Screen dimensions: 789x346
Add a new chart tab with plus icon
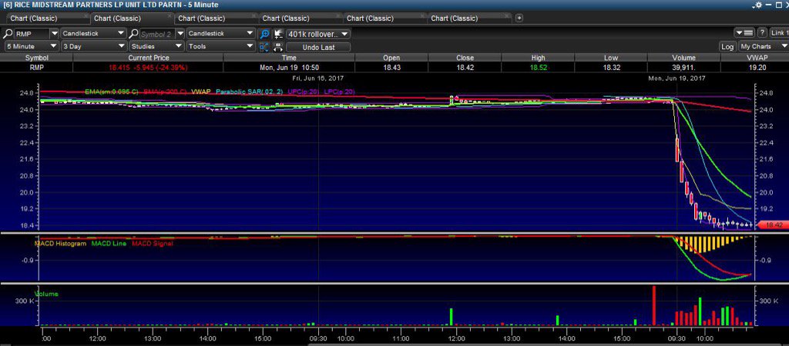coord(519,18)
